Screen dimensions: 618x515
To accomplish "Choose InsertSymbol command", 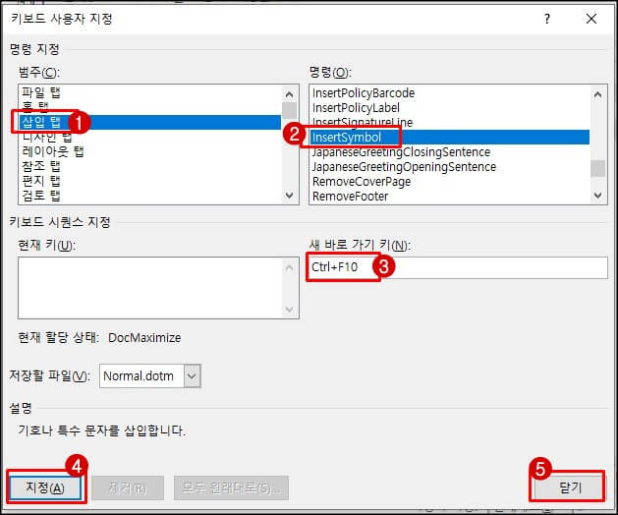I will pos(450,138).
